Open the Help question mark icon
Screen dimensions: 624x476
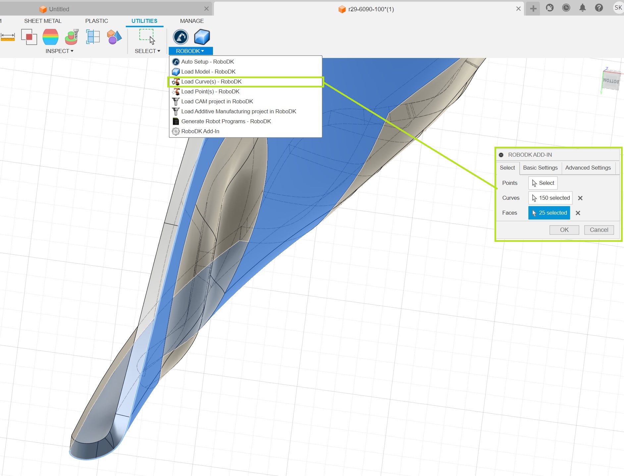click(x=599, y=8)
